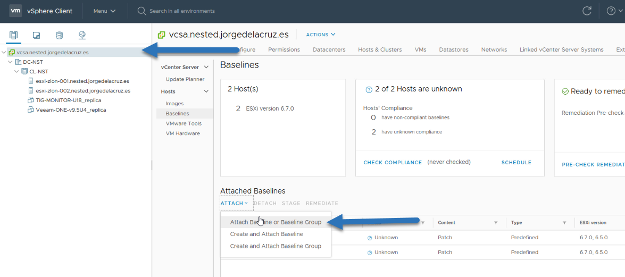This screenshot has height=277, width=625.
Task: Click vSphere Client title text
Action: coord(49,11)
